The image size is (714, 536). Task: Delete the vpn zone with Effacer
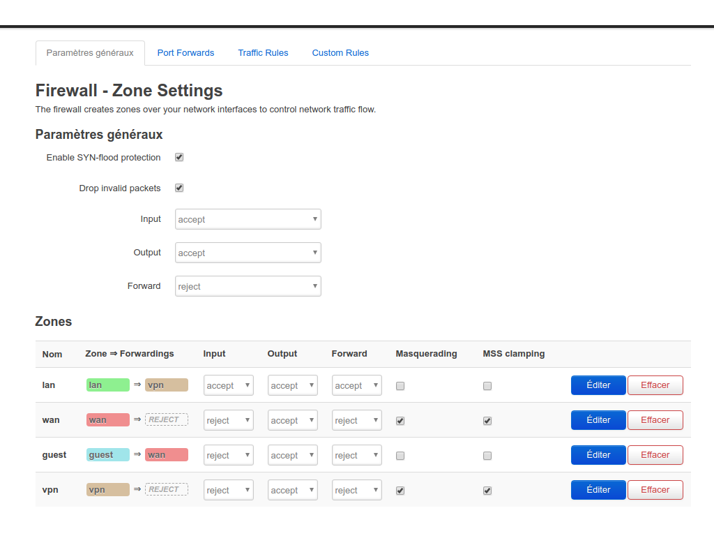tap(655, 489)
